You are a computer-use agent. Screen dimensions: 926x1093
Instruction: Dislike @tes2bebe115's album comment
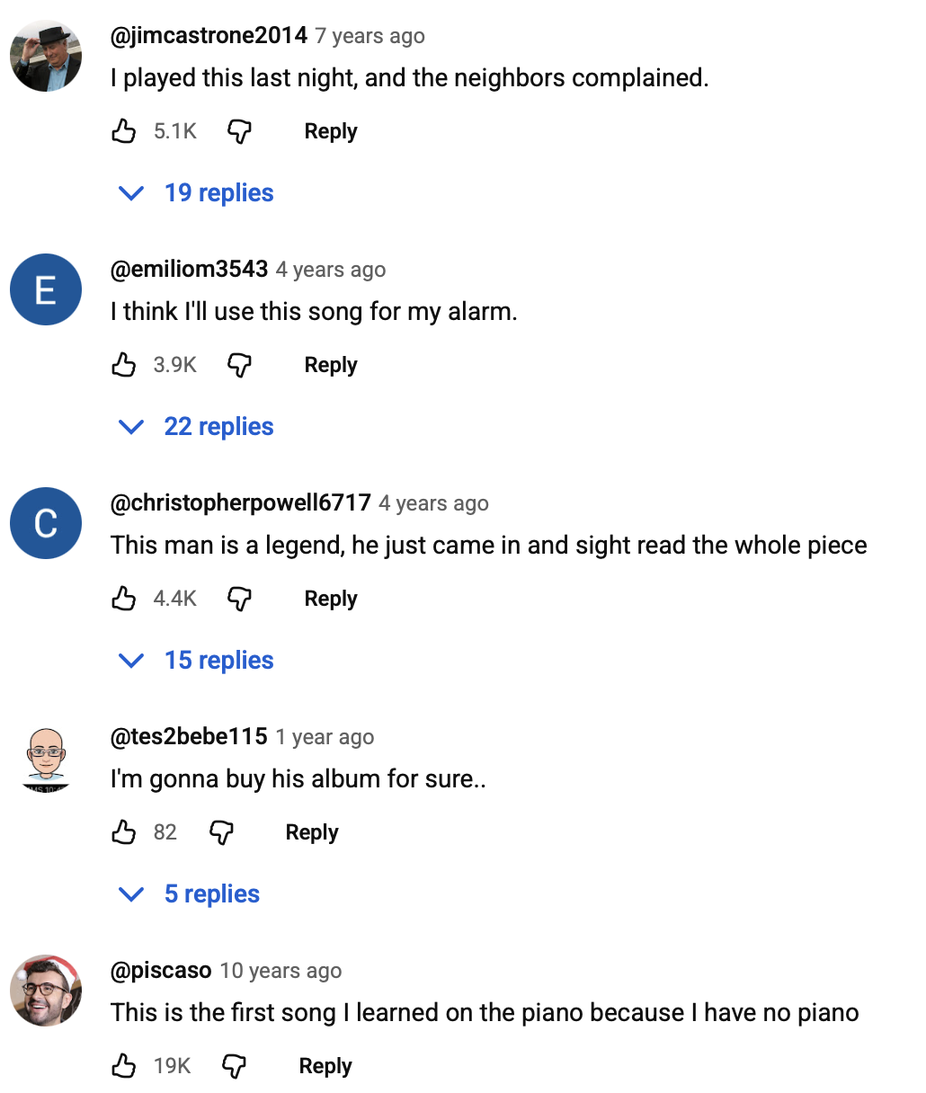(x=221, y=832)
